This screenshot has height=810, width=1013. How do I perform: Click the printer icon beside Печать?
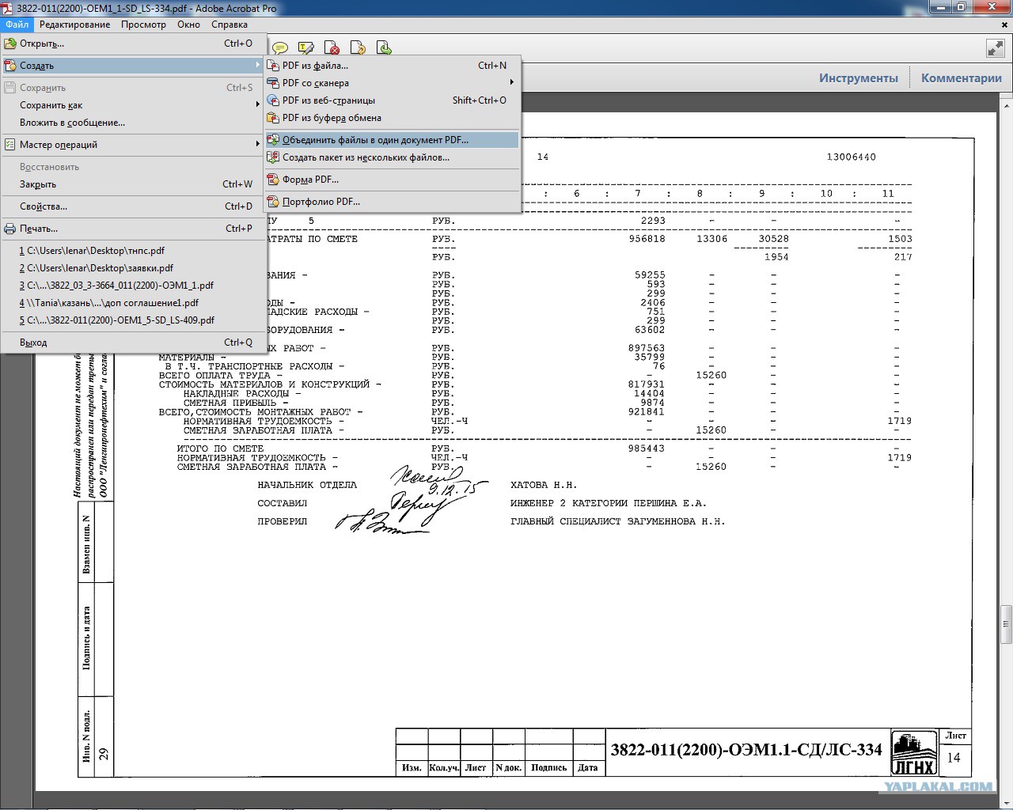[x=10, y=229]
